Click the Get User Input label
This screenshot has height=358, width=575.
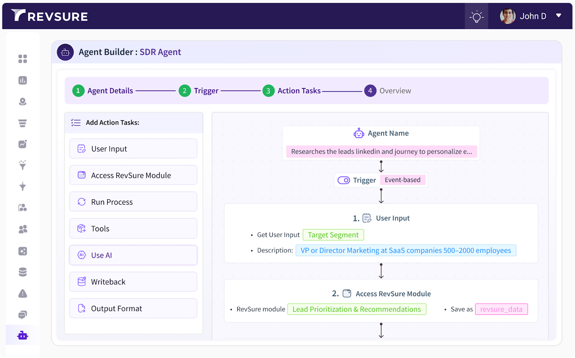coord(278,235)
